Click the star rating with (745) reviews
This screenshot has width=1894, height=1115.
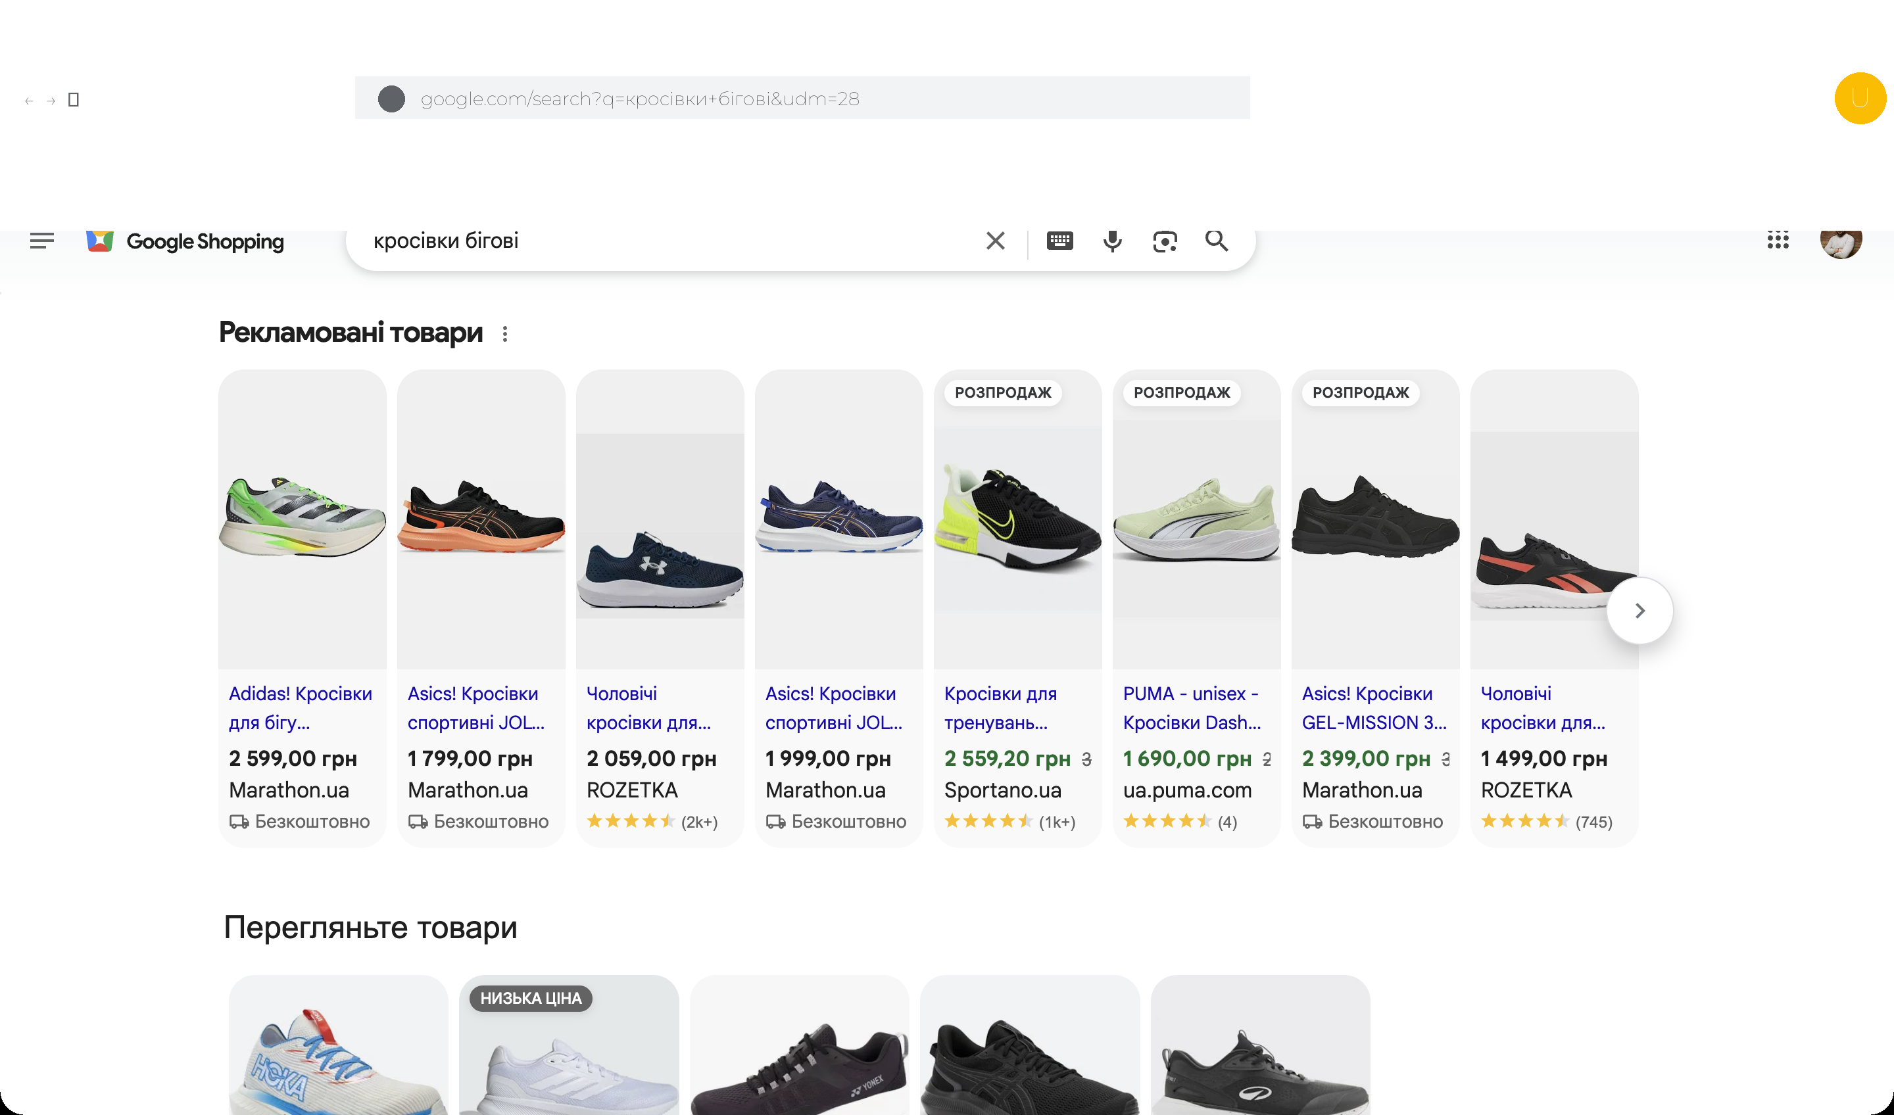point(1546,821)
